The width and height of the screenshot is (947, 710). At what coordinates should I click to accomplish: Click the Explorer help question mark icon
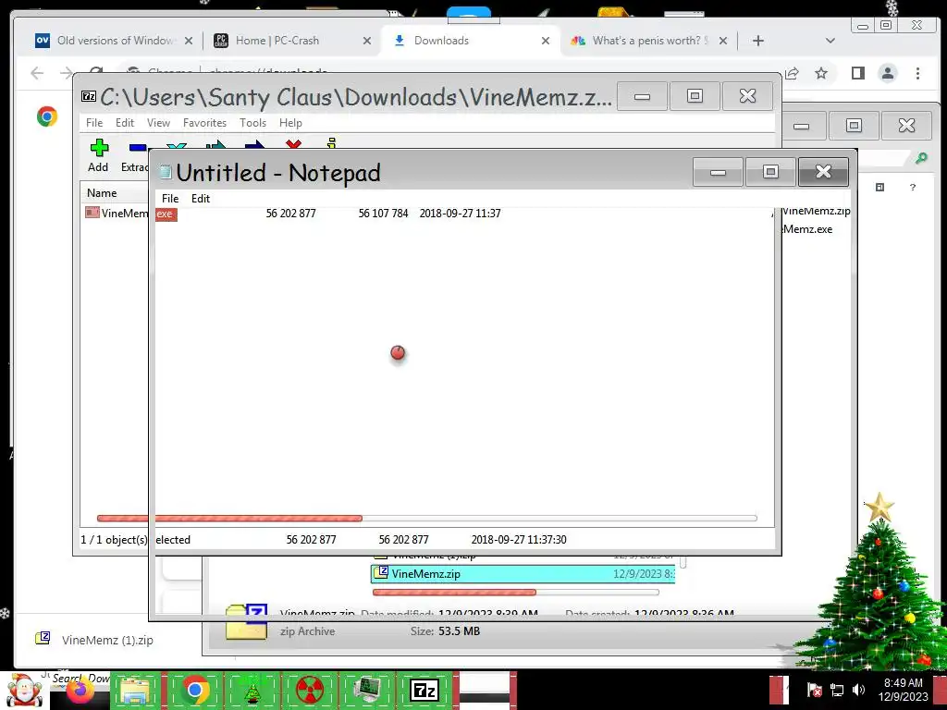point(913,187)
